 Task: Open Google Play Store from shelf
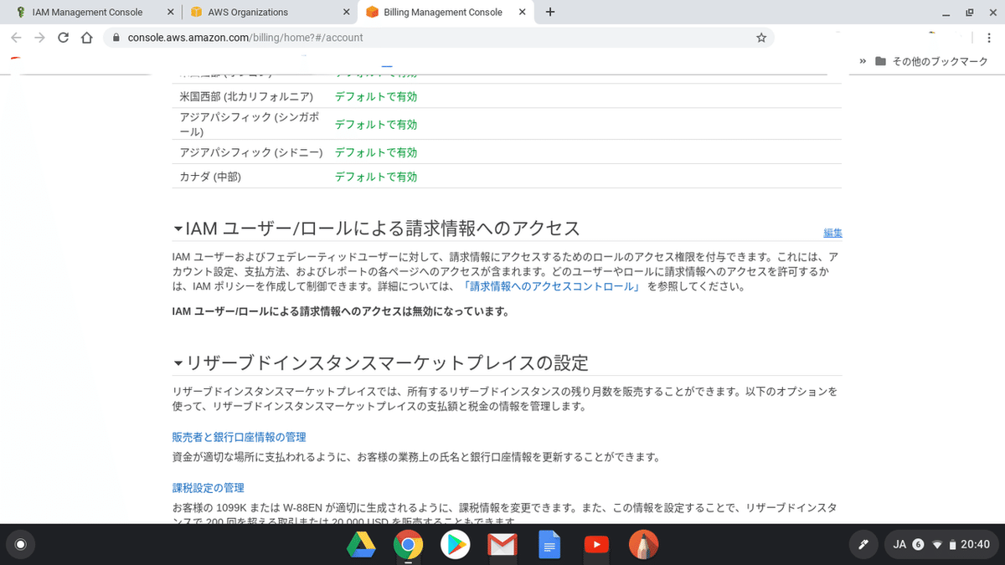[x=455, y=545]
